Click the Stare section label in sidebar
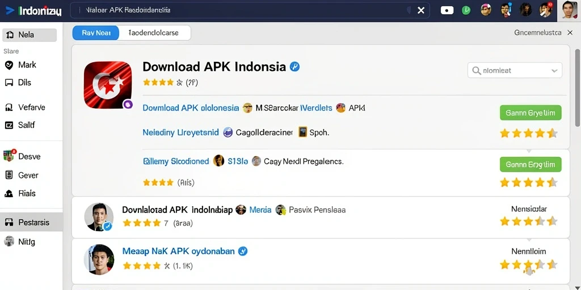Viewport: 581px width, 290px height. (x=11, y=51)
